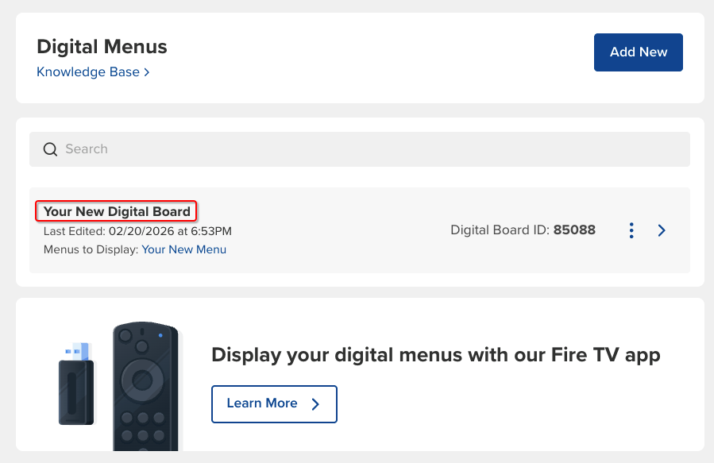Click the Fire TV app promo heading
Image resolution: width=714 pixels, height=463 pixels.
point(435,355)
